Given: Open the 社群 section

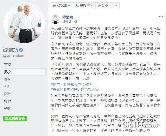Looking at the screenshot, I should pyautogui.click(x=8, y=101).
